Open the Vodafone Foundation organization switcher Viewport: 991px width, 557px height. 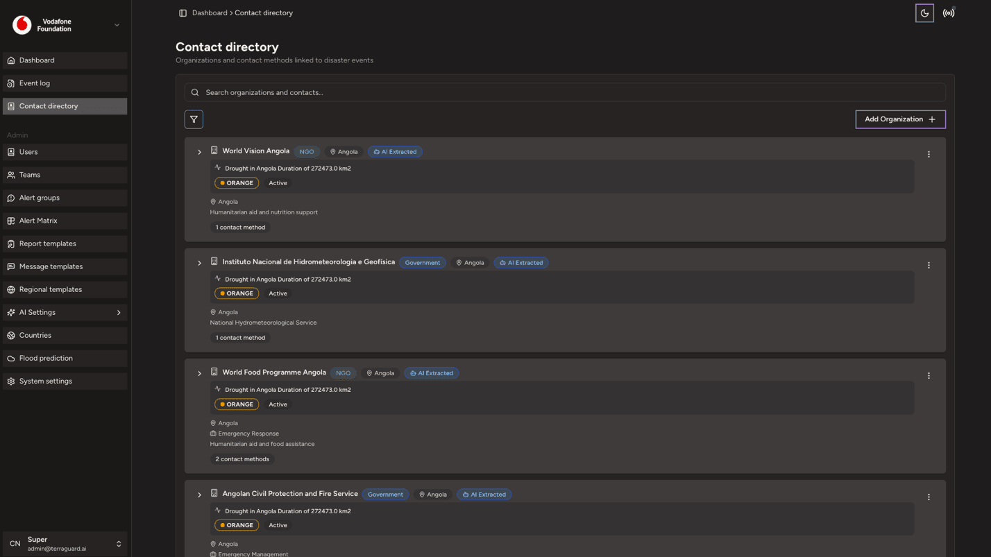[65, 25]
